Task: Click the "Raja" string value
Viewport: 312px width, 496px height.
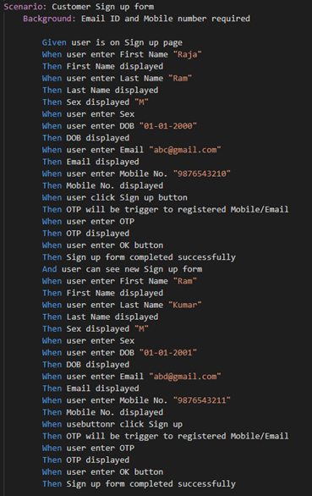Action: coord(188,54)
